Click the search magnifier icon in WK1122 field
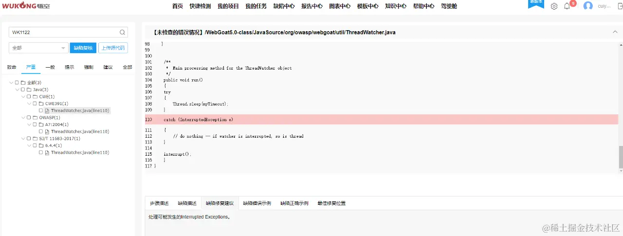 pos(122,33)
